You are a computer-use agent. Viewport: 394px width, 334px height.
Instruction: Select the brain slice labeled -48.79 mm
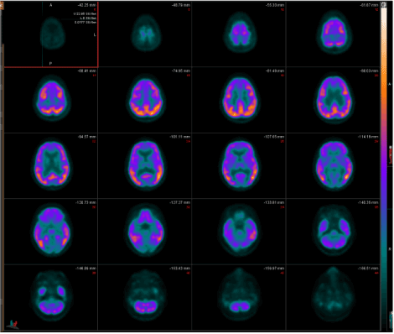coord(145,34)
